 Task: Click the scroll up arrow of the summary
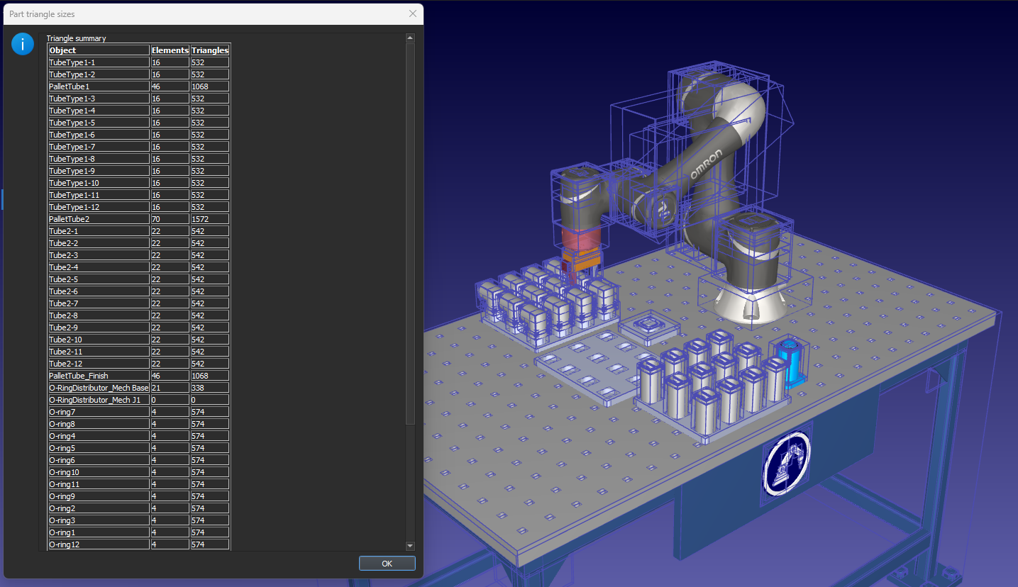(x=410, y=38)
